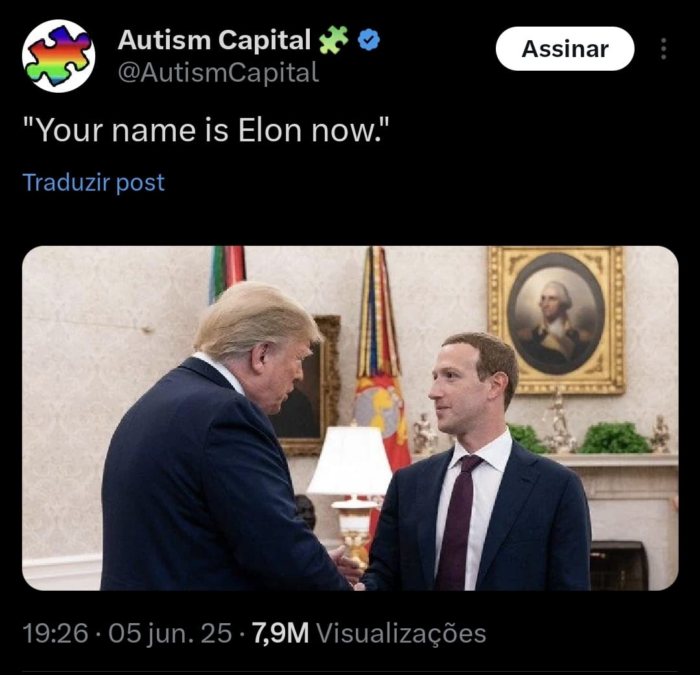Click the @AutismCapital handle
This screenshot has width=700, height=675.
218,73
